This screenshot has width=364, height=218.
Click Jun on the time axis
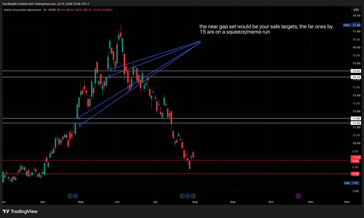[117, 202]
